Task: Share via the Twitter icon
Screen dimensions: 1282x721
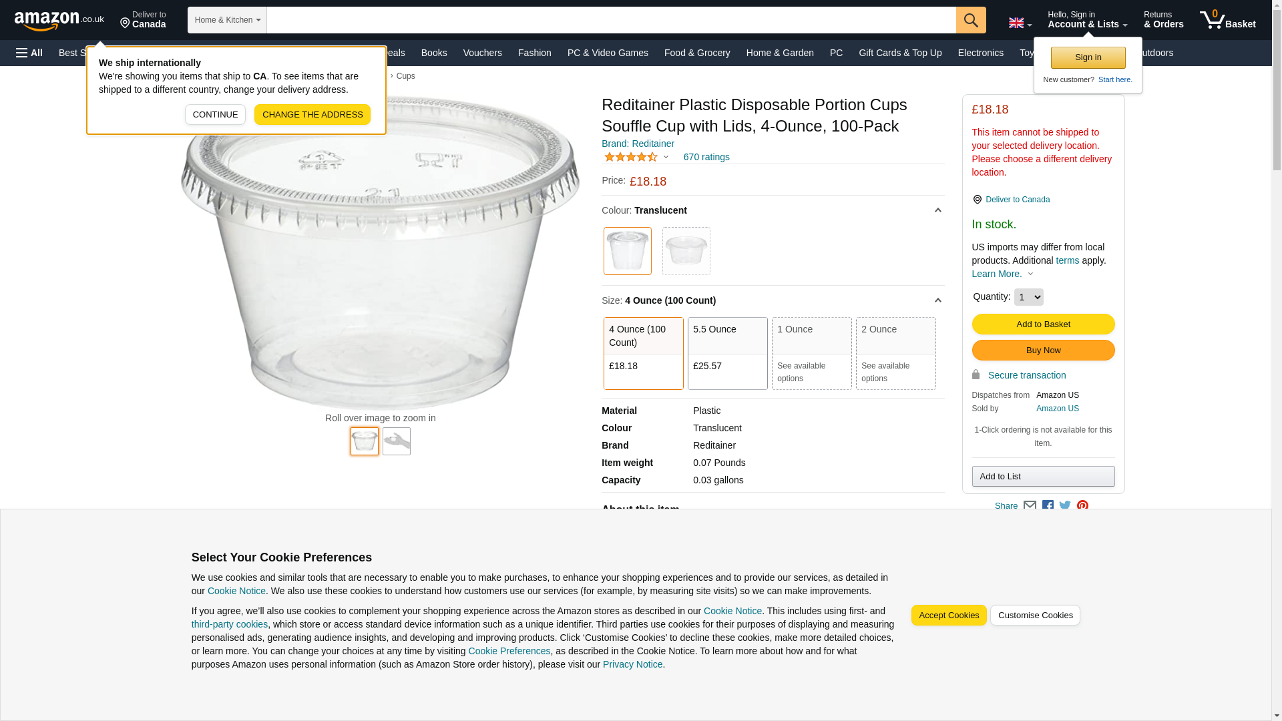Action: point(1065,506)
